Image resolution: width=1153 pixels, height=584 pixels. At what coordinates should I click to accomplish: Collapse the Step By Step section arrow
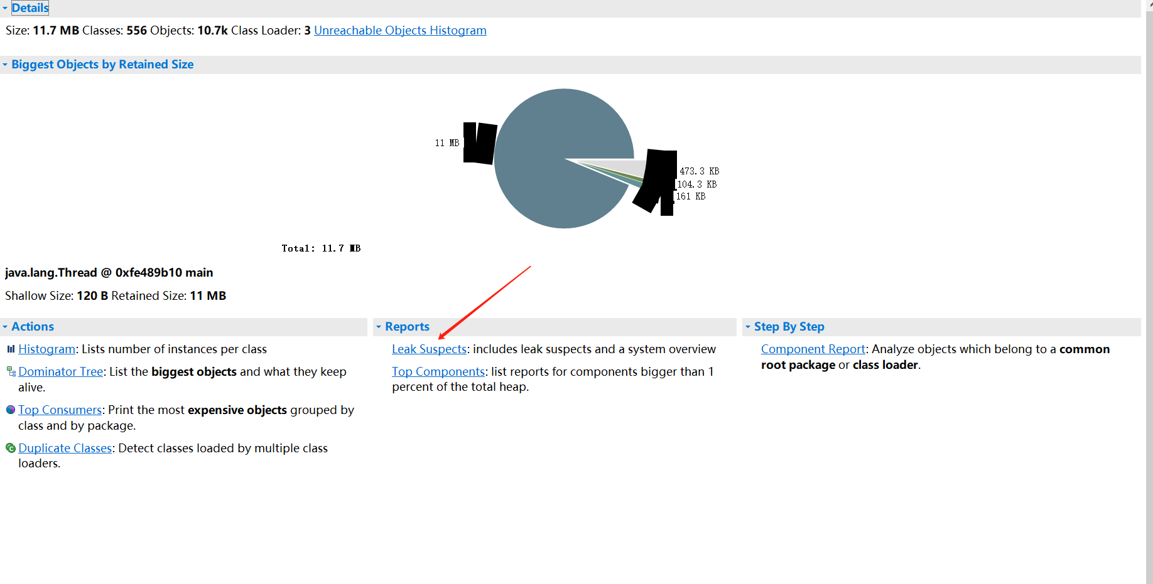[748, 327]
